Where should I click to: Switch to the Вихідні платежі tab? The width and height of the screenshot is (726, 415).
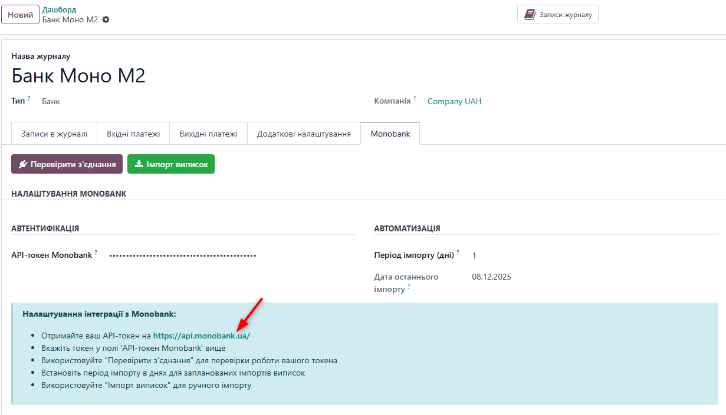tap(208, 133)
